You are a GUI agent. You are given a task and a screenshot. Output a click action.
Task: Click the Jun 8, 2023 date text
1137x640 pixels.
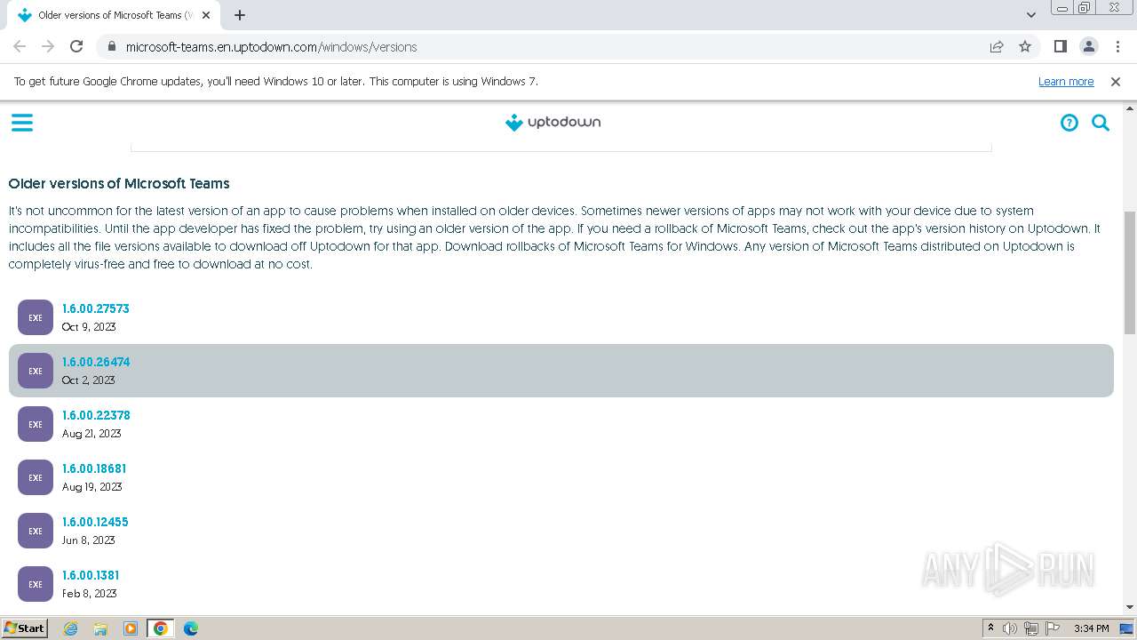(x=88, y=540)
